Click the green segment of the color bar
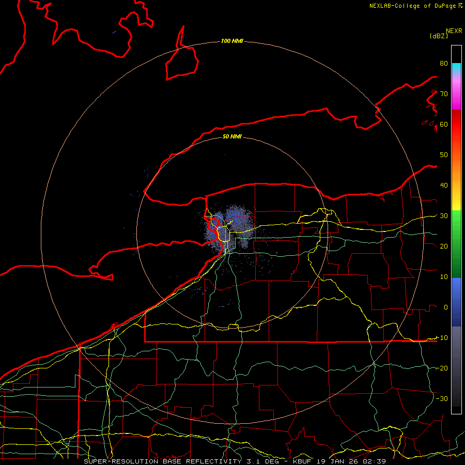 [x=456, y=244]
